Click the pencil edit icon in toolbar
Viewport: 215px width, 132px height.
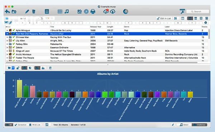(x=27, y=12)
